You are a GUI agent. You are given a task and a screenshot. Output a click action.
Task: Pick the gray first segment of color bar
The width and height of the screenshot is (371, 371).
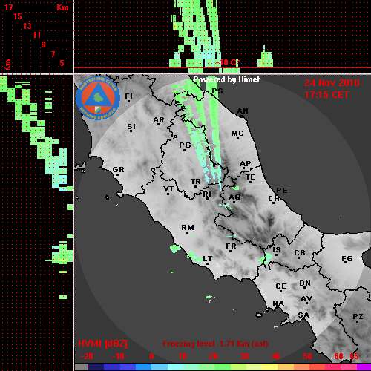tap(82, 367)
